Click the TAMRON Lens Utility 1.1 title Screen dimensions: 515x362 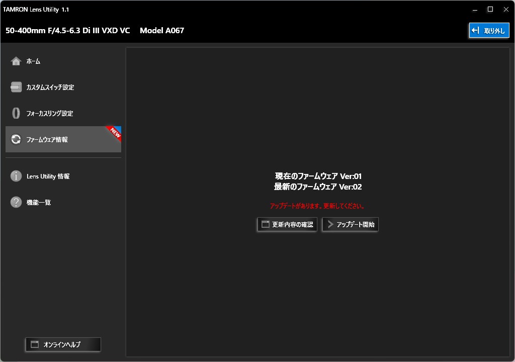point(36,10)
